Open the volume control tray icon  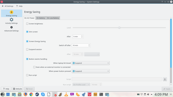tap(148, 94)
